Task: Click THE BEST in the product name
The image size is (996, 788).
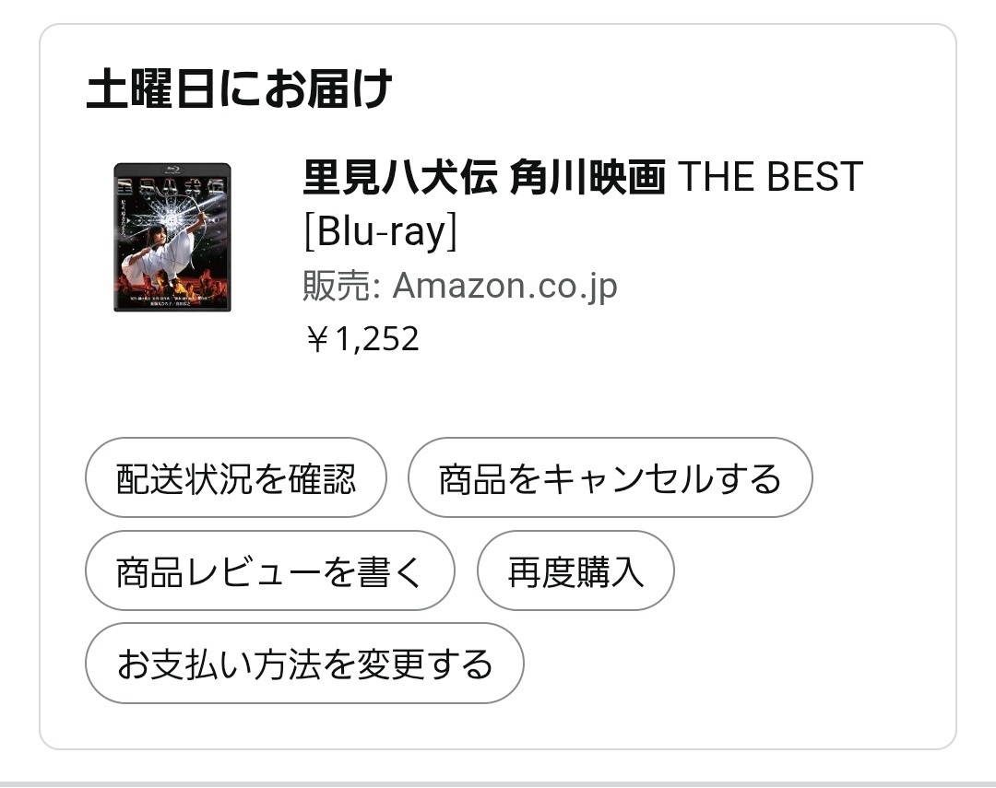Action: (770, 177)
